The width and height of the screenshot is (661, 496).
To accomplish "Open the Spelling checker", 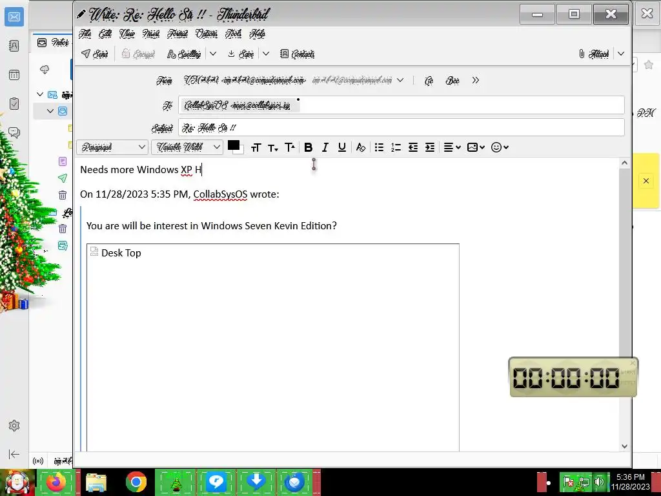I will coord(184,54).
